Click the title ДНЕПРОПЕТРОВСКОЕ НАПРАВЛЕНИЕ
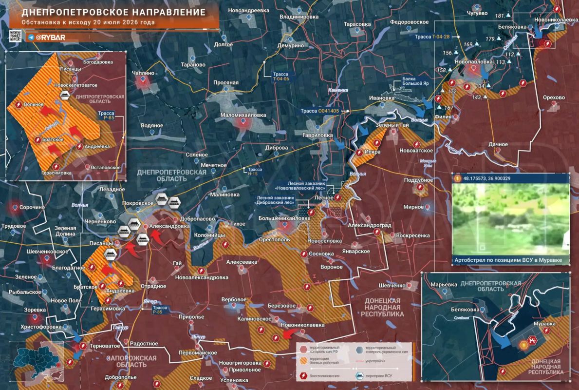This screenshot has height=390, width=579. [x=113, y=12]
